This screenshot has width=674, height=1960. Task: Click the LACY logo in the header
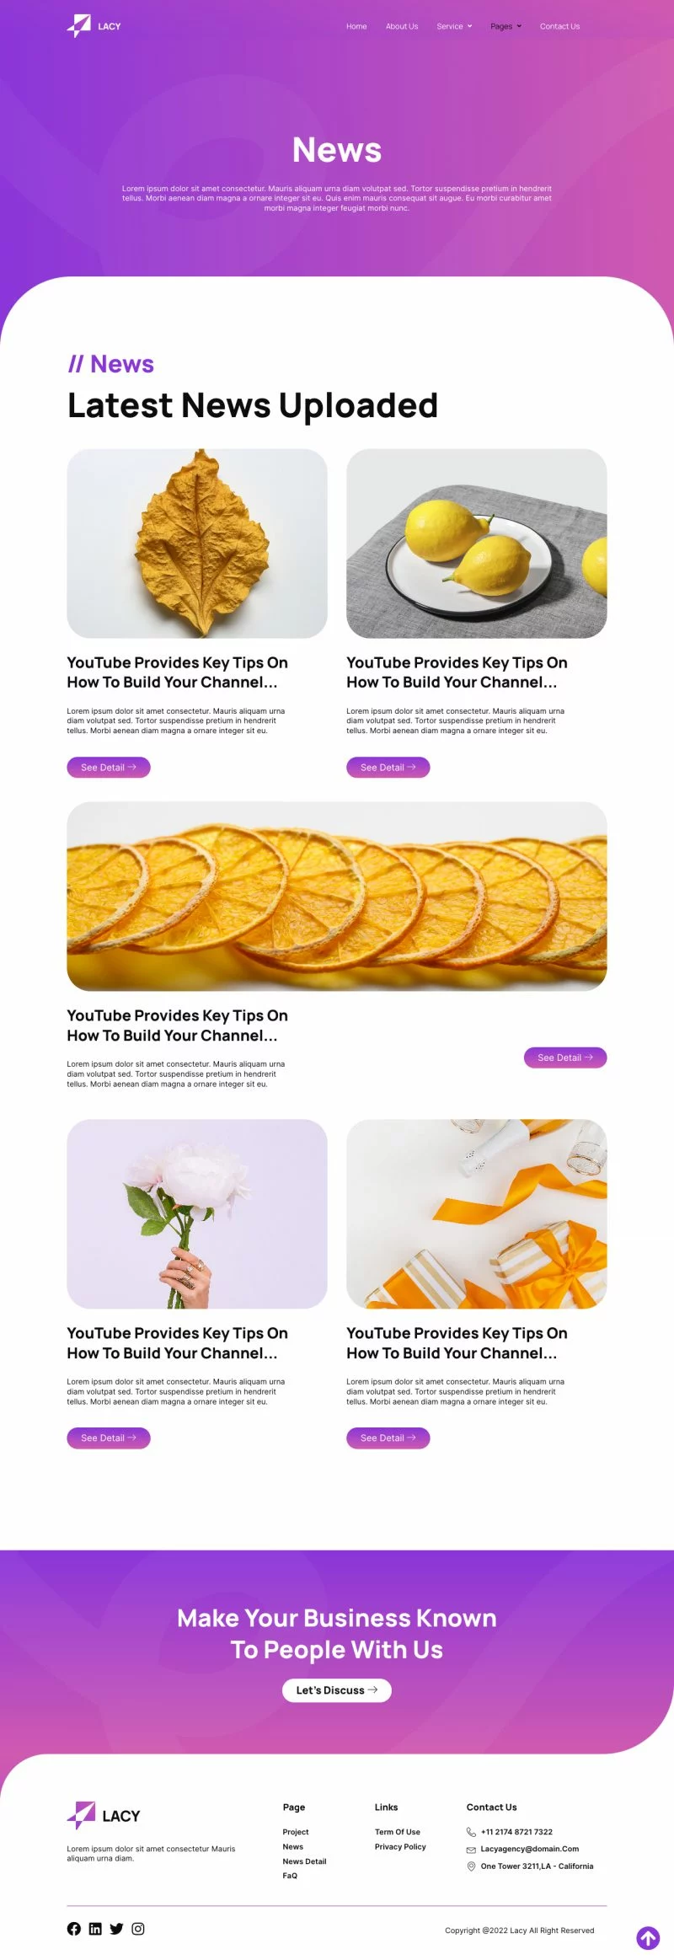coord(94,26)
